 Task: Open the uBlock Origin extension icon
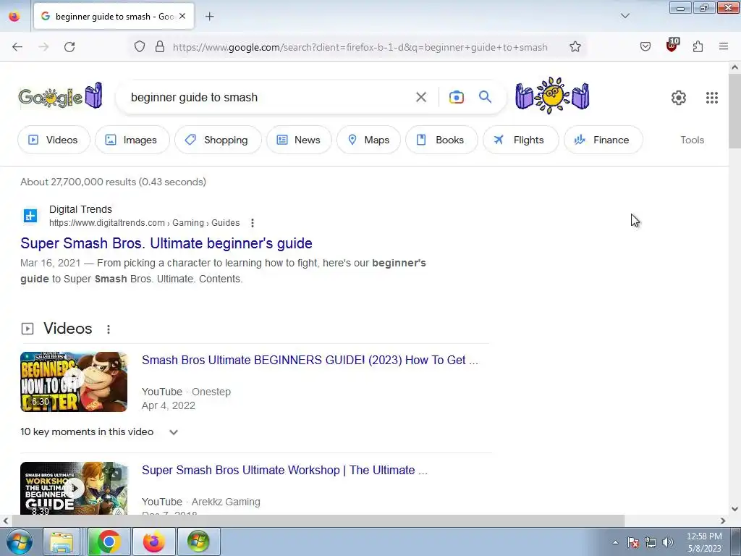(672, 46)
